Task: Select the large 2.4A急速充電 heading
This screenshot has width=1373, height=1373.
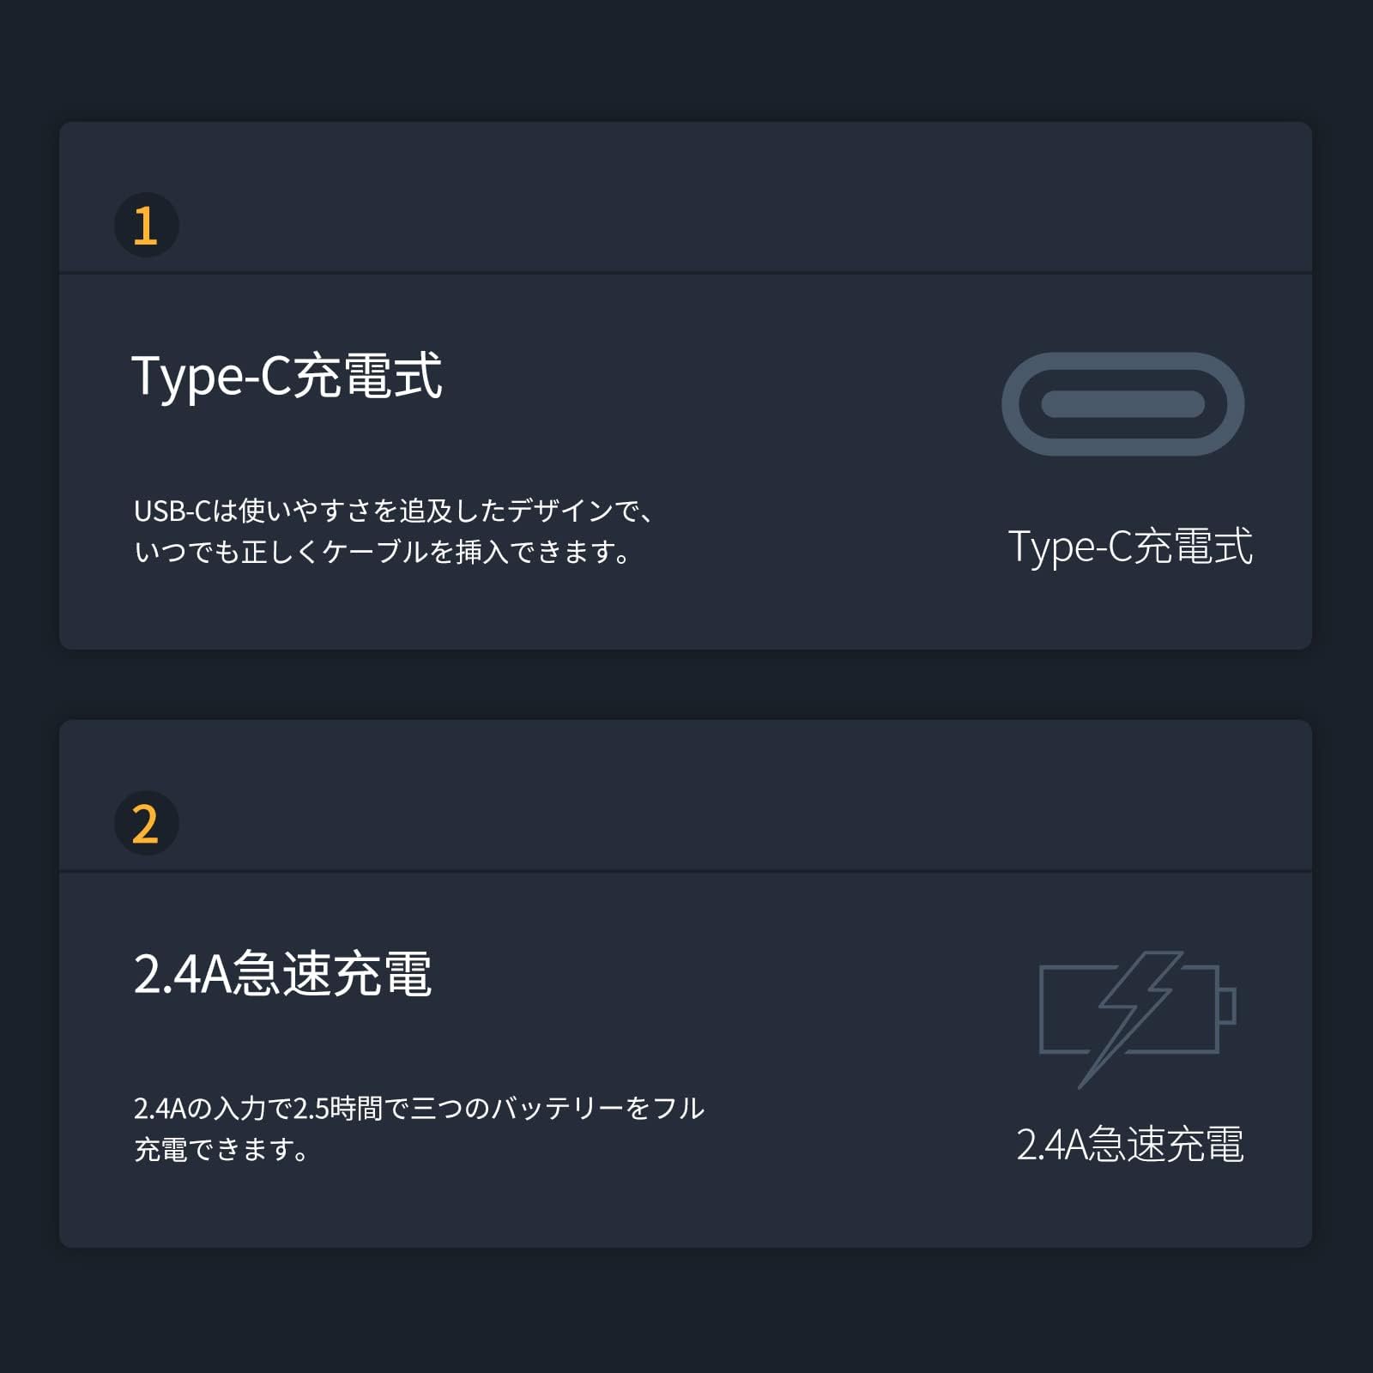Action: (282, 974)
